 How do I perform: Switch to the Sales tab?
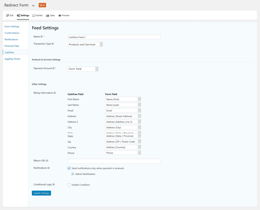point(51,15)
